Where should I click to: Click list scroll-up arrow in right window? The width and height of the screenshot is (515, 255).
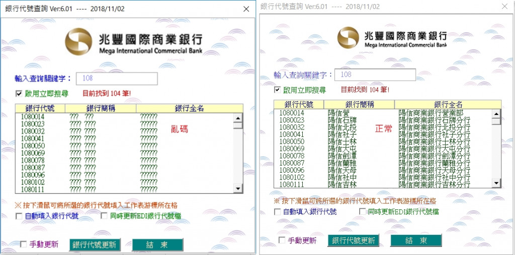pyautogui.click(x=496, y=114)
